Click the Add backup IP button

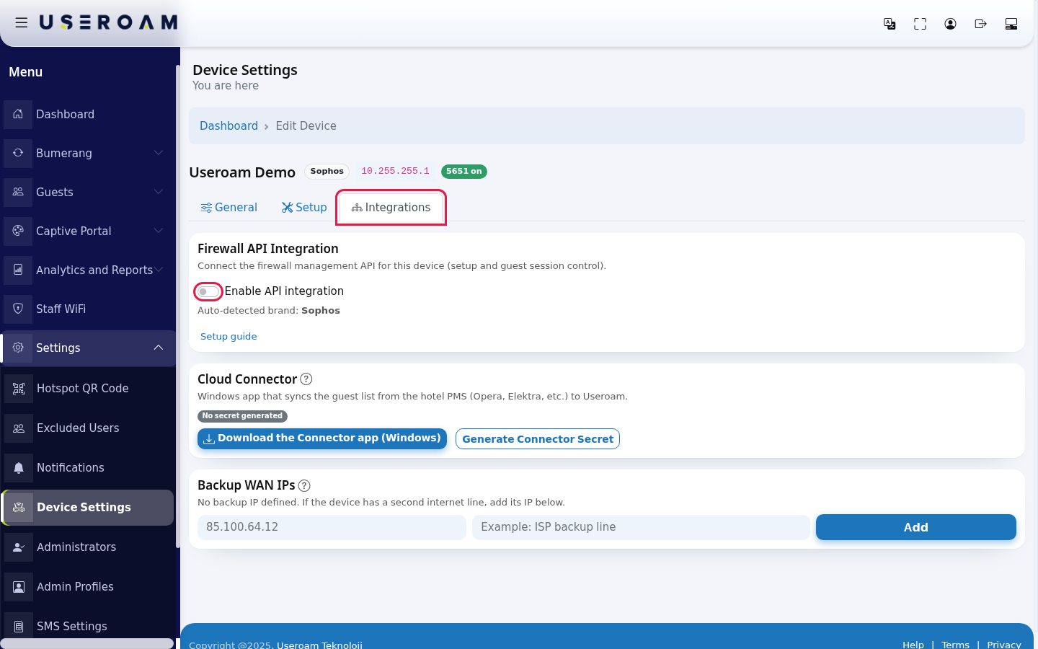[x=916, y=527]
